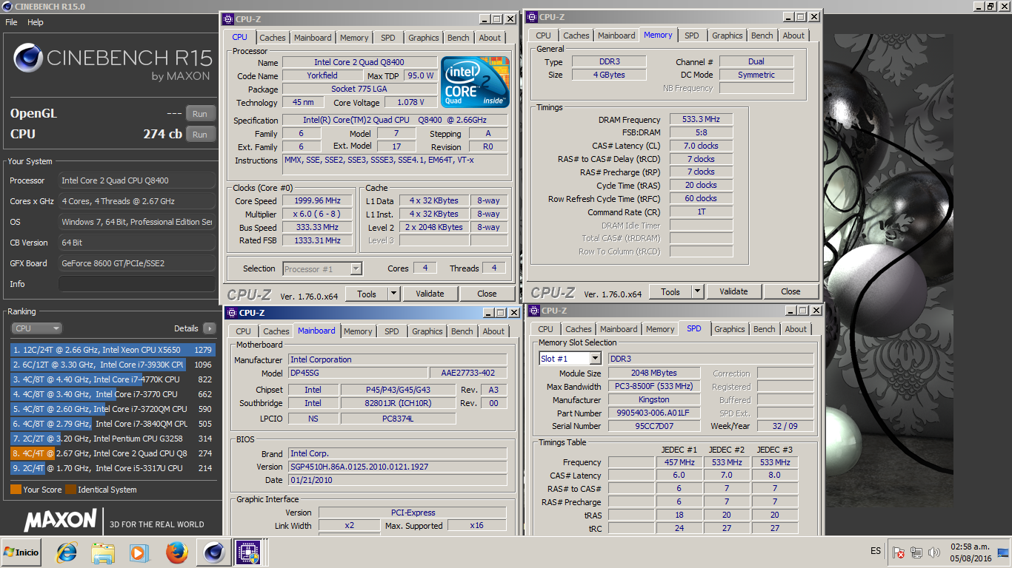1012x568 pixels.
Task: Run the CPU benchmark
Action: [x=200, y=134]
